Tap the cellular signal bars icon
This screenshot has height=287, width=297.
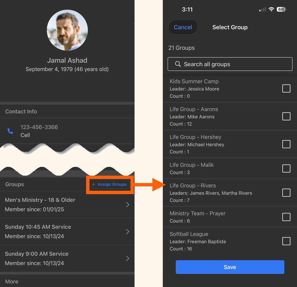(262, 9)
